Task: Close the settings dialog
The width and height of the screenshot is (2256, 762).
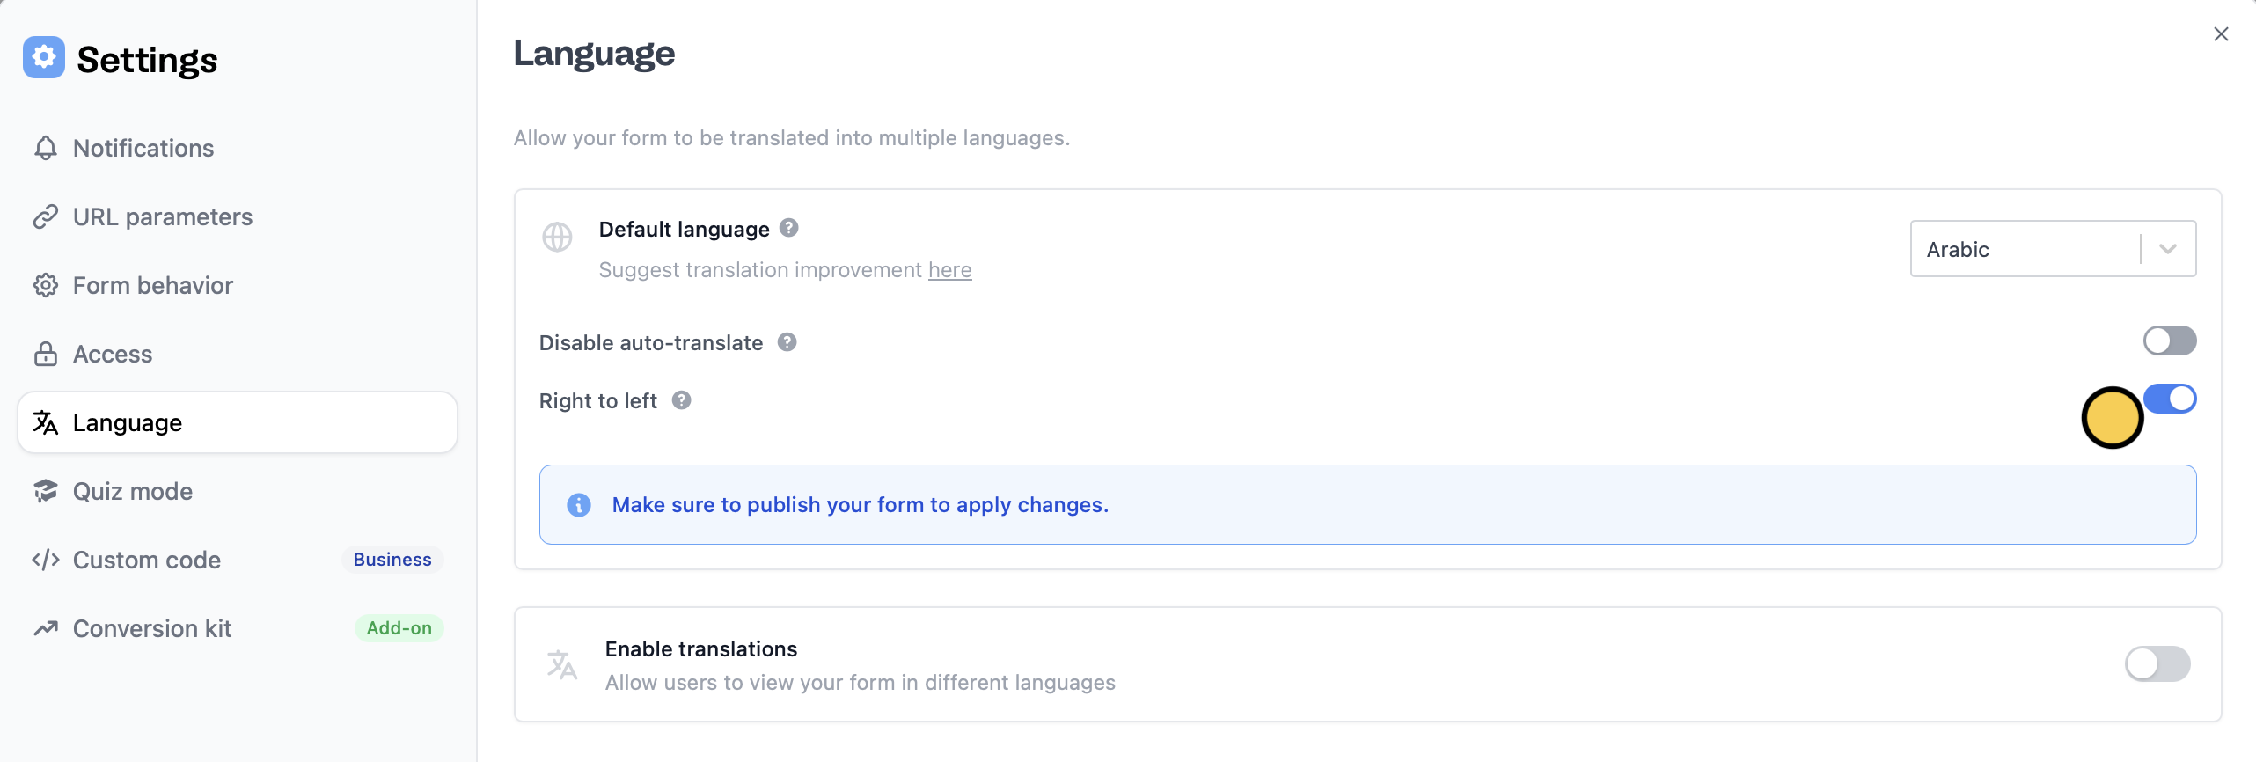Action: [x=2222, y=34]
